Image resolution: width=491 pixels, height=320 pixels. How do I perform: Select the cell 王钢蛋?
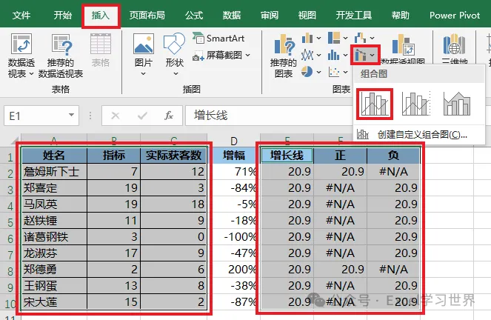pos(54,286)
